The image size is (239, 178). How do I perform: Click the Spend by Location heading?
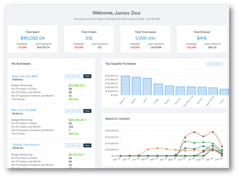[x=118, y=119]
